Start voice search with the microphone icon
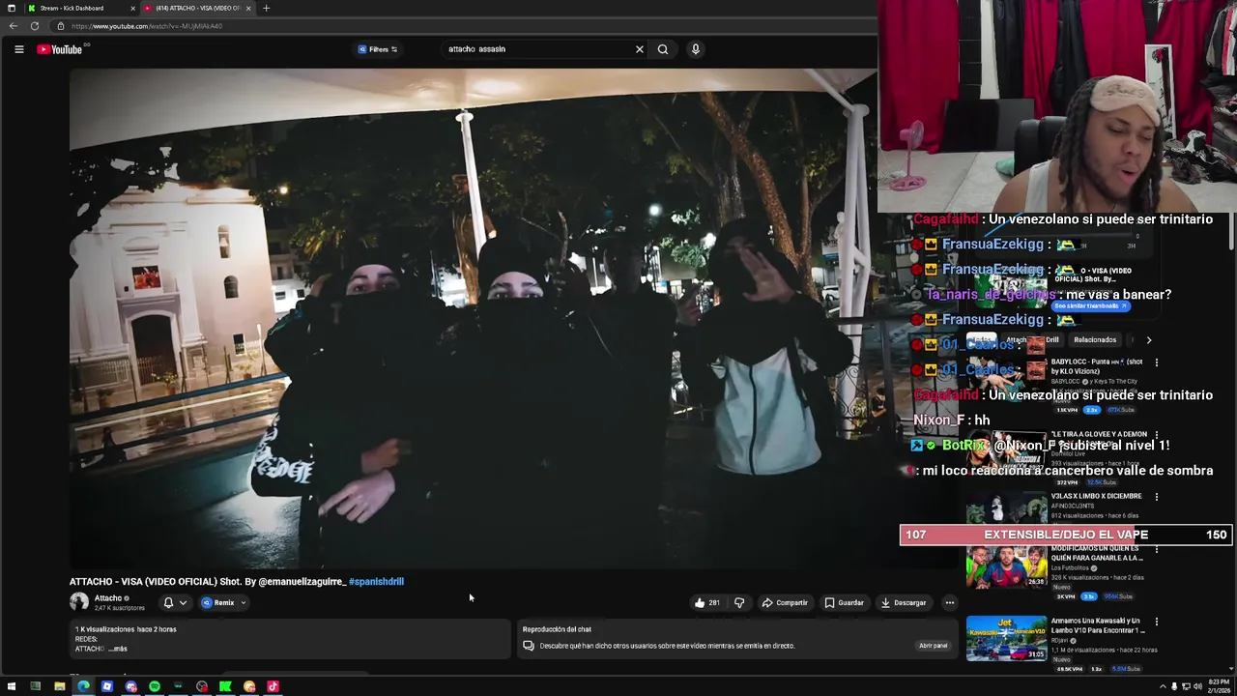The height and width of the screenshot is (696, 1237). click(695, 49)
